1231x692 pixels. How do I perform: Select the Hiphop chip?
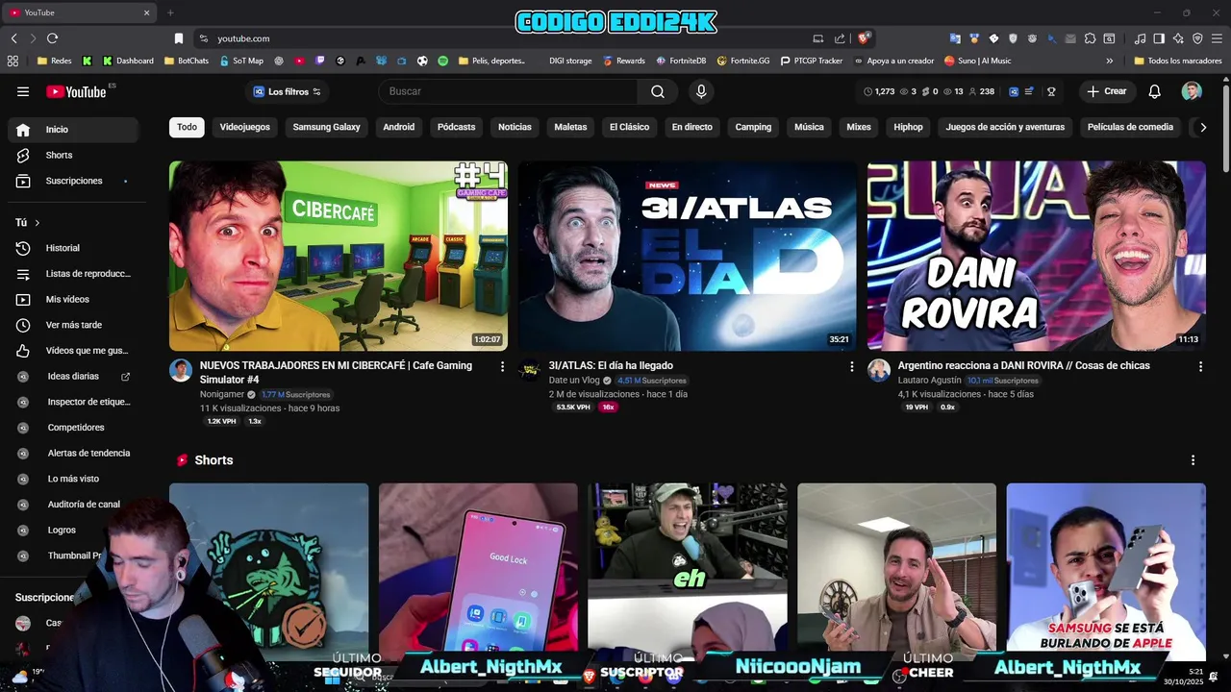[908, 127]
